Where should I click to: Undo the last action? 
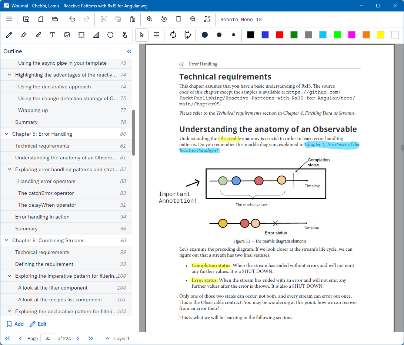click(72, 19)
